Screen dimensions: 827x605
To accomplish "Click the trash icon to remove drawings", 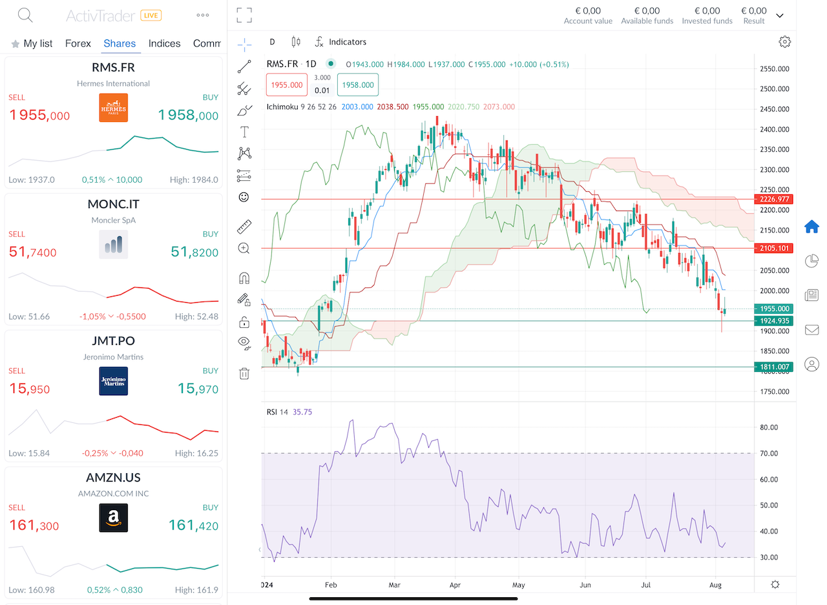I will [244, 373].
